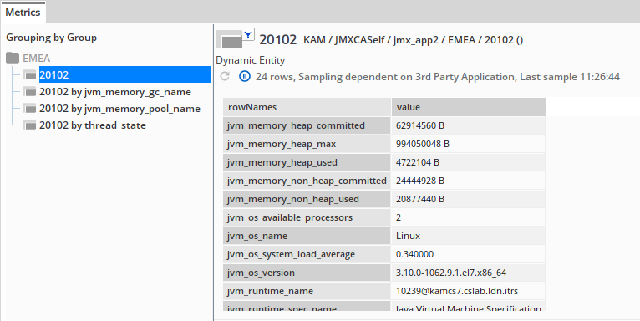Click the jvm_os_name value Linux cell

click(468, 236)
